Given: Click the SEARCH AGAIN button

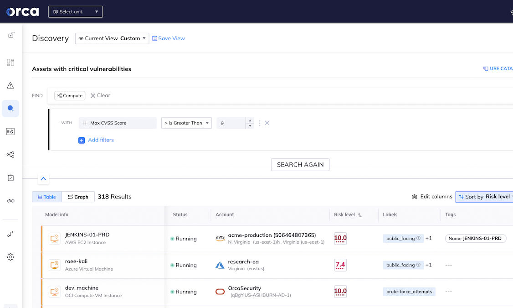Looking at the screenshot, I should point(300,165).
